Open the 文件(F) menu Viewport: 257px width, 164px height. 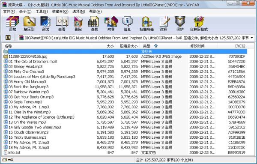pyautogui.click(x=9, y=12)
